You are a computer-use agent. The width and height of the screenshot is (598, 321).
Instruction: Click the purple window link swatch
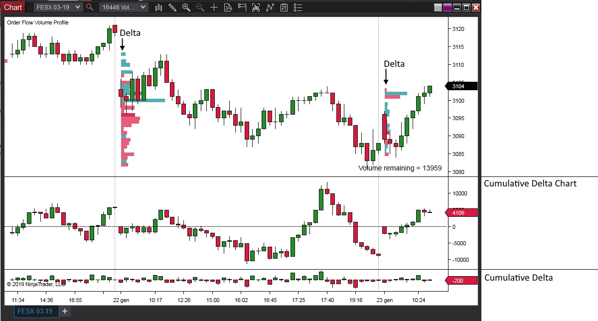[447, 7]
